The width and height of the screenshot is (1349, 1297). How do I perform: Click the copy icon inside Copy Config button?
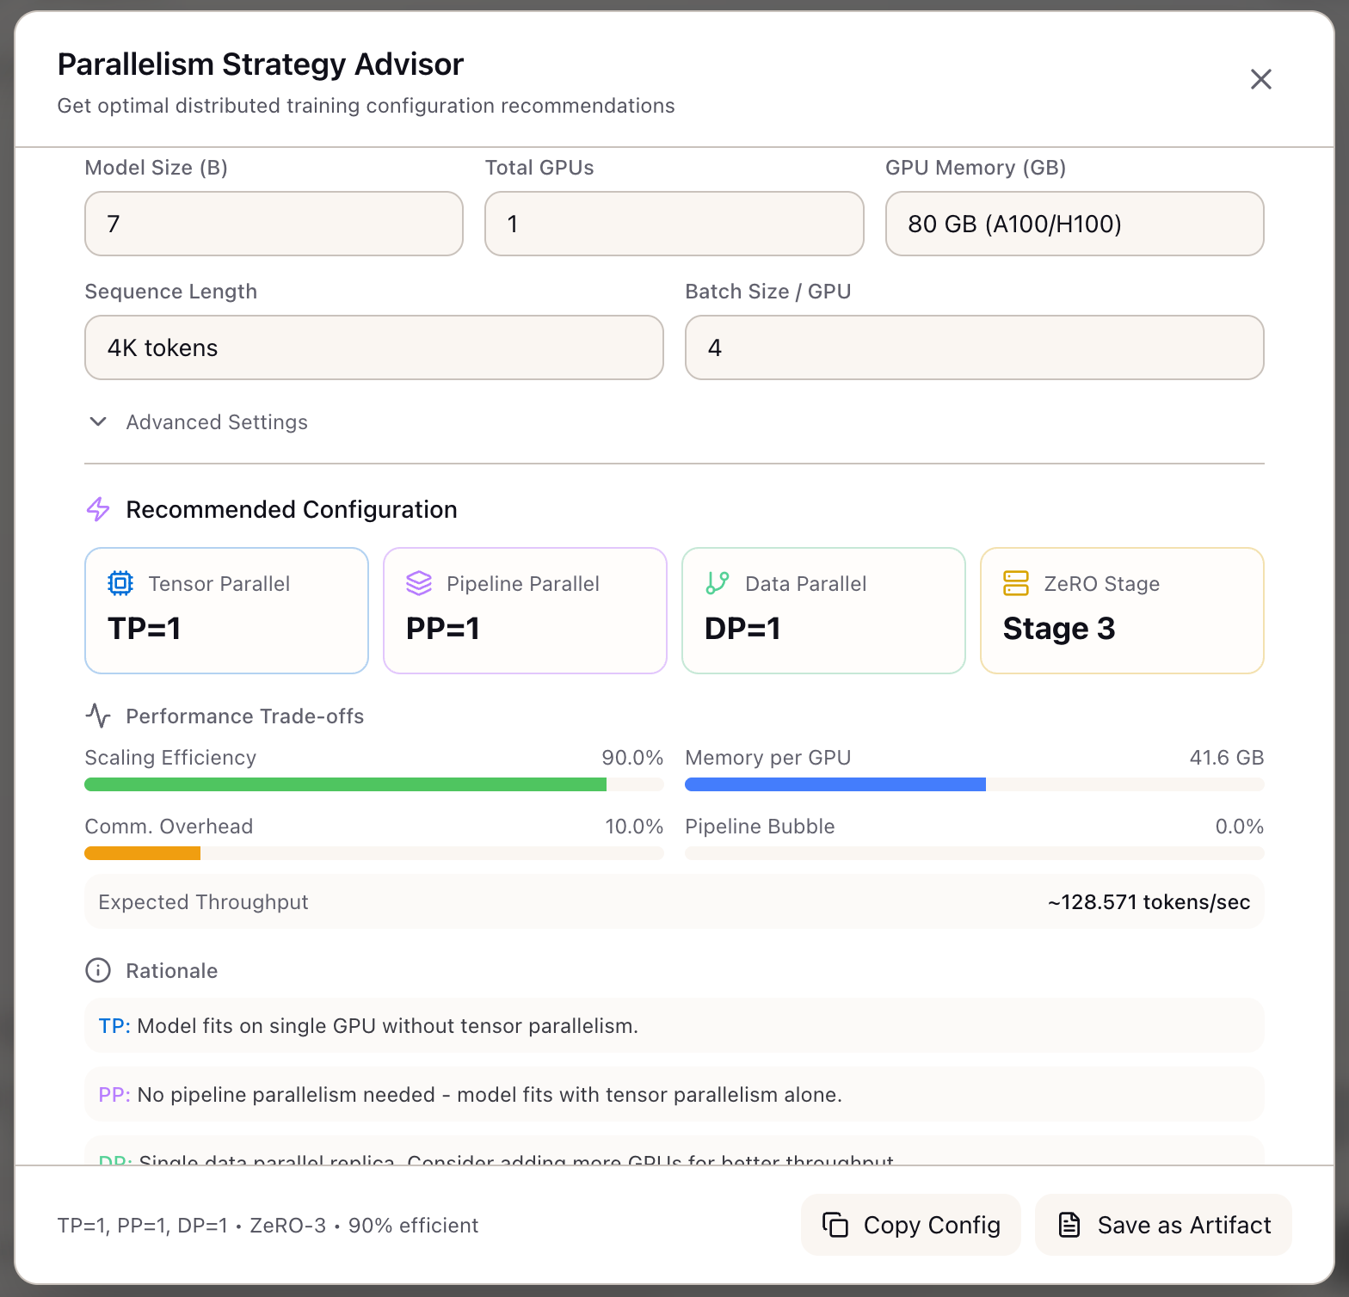click(837, 1225)
